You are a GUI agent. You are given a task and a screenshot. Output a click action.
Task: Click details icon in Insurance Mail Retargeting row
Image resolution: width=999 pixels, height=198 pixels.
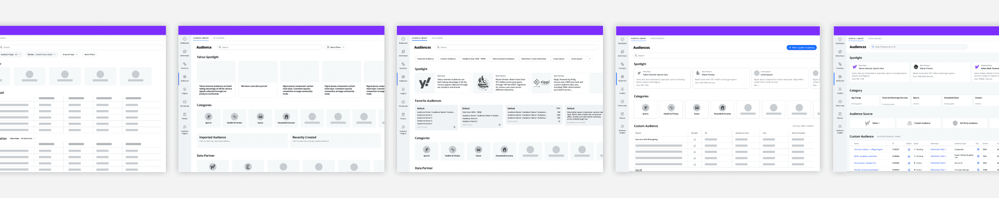[x=694, y=139]
